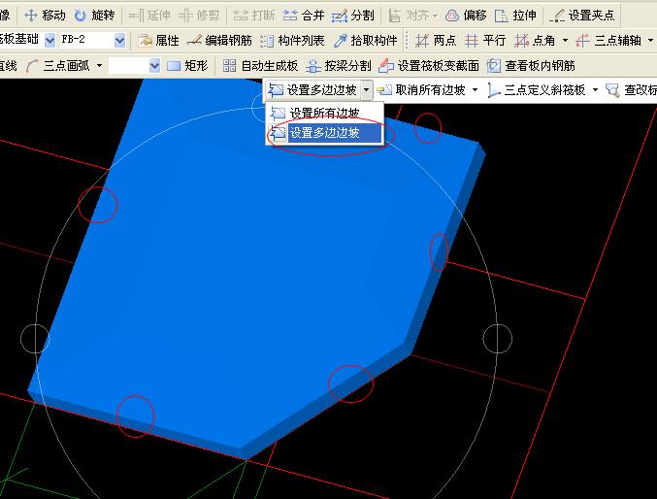Open the 筏板基础 type dropdown
This screenshot has width=657, height=499.
click(x=49, y=40)
